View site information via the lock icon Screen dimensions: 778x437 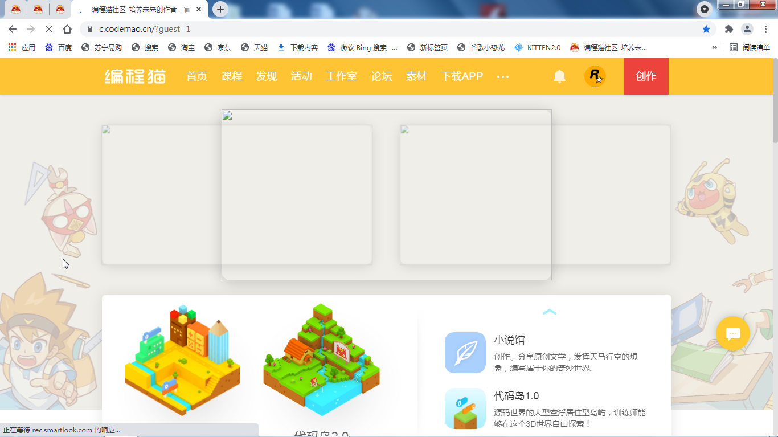tap(90, 29)
